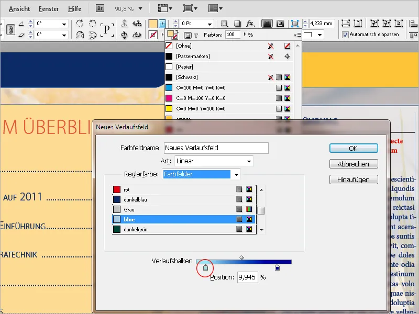Image resolution: width=419 pixels, height=314 pixels.
Task: Click the stroke swatch with red slash
Action: (153, 35)
